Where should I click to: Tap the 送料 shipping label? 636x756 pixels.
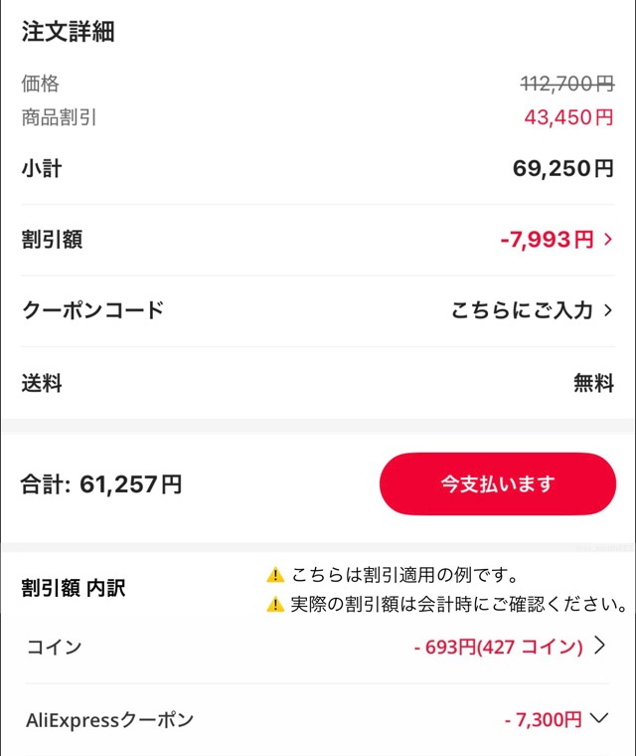coord(42,382)
